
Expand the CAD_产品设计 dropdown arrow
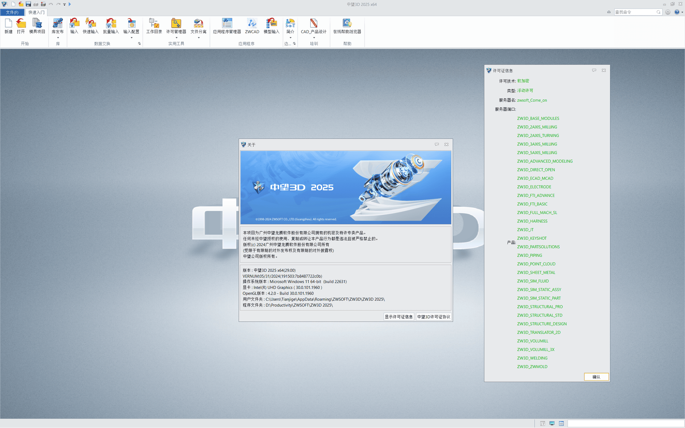(314, 38)
